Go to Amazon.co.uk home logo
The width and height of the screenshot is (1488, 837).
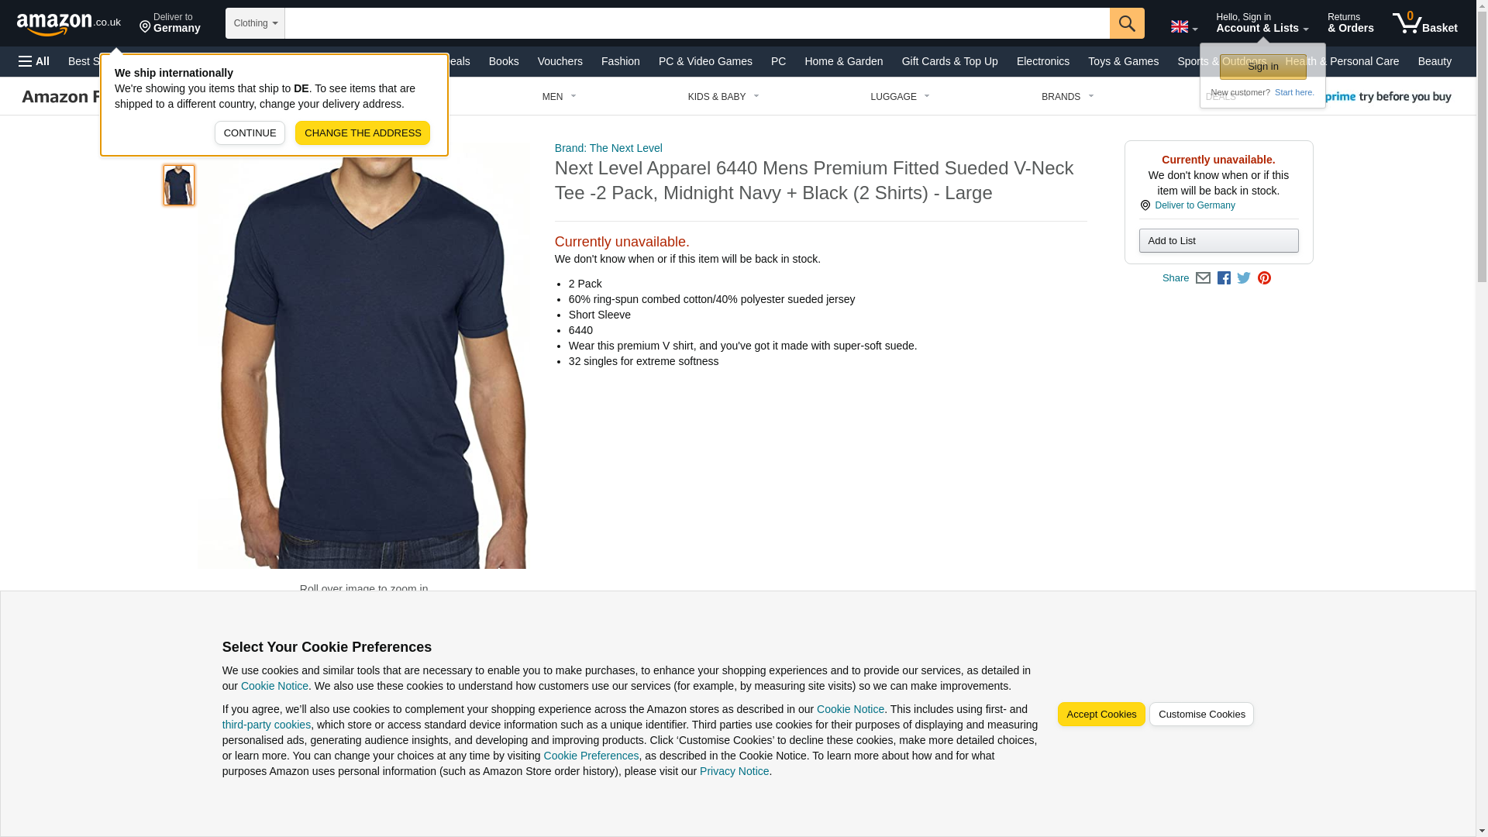(69, 23)
